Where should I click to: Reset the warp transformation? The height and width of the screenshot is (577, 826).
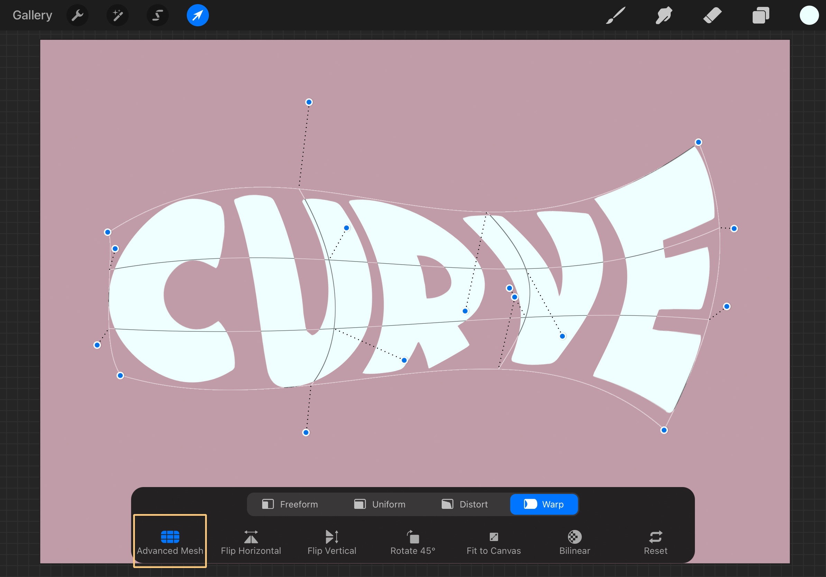click(655, 541)
